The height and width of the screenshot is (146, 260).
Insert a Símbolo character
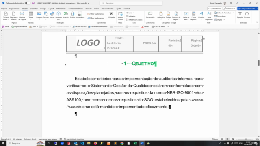point(247,16)
